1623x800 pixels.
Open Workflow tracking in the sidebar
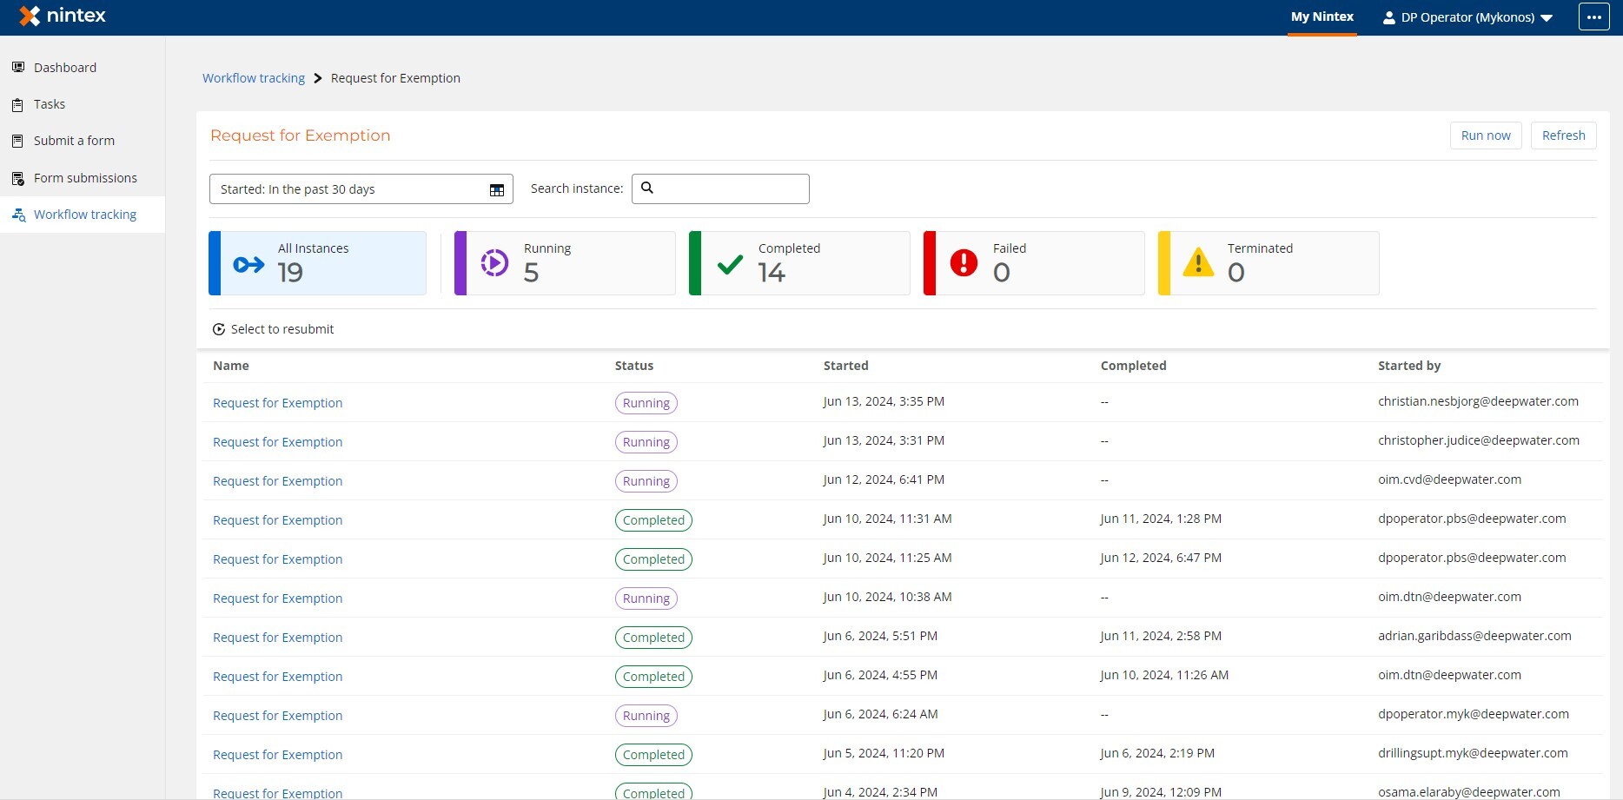[84, 215]
